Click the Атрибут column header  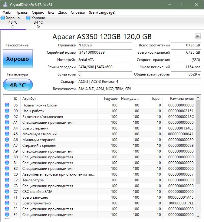click(59, 99)
